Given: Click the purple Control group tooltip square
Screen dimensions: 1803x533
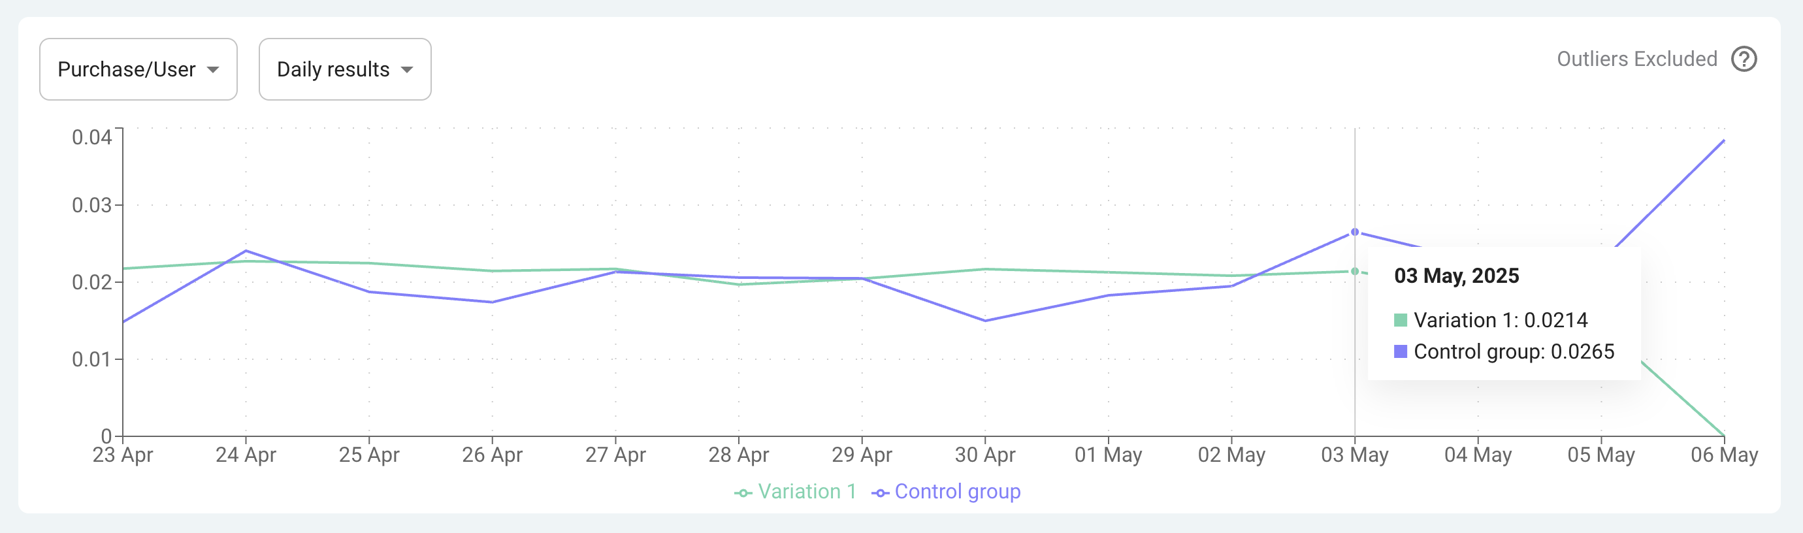Looking at the screenshot, I should [1400, 351].
